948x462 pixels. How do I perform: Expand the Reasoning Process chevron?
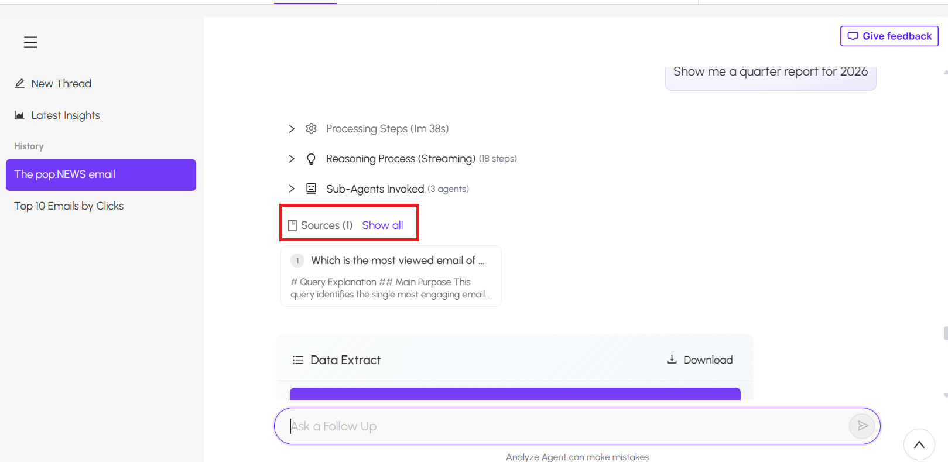click(x=292, y=159)
